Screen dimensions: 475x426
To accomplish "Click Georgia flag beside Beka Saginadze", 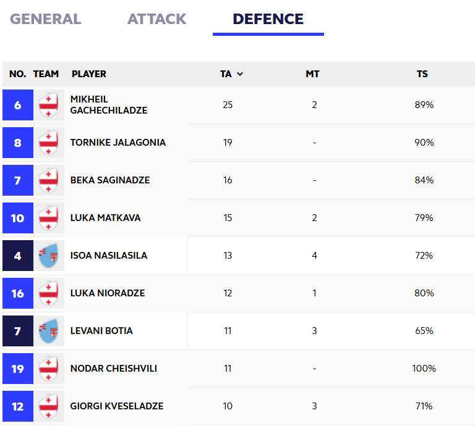I will point(48,180).
